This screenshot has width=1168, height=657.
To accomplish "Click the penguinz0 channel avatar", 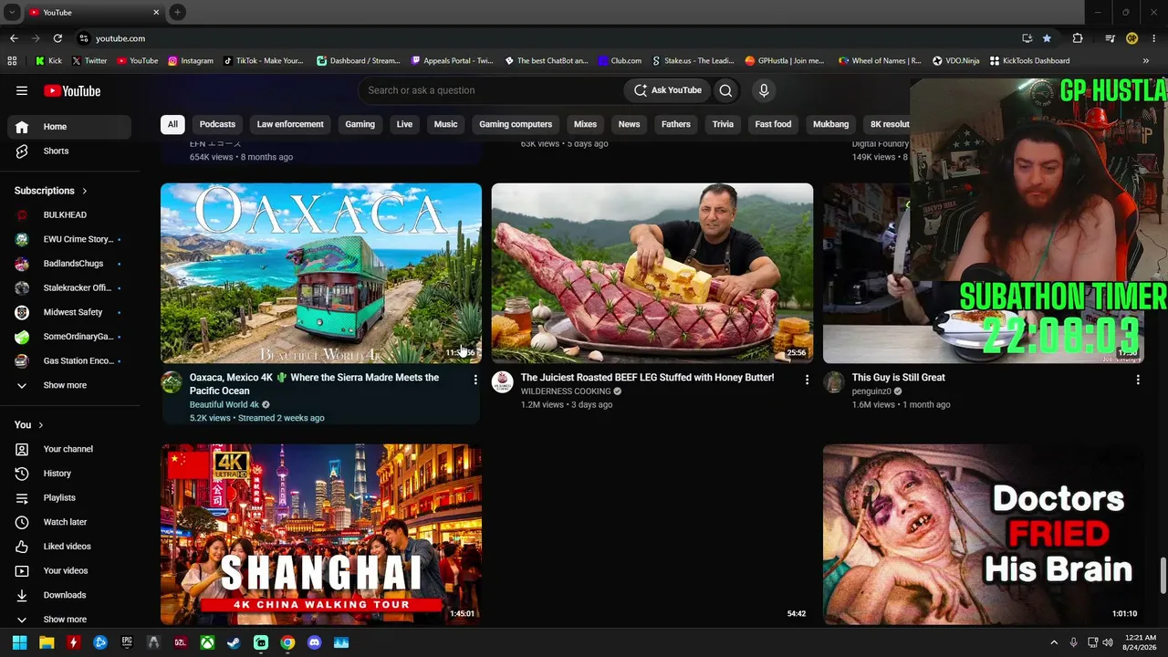I will coord(834,382).
